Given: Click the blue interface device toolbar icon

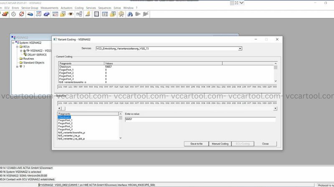Looking at the screenshot, I should [x=30, y=14].
